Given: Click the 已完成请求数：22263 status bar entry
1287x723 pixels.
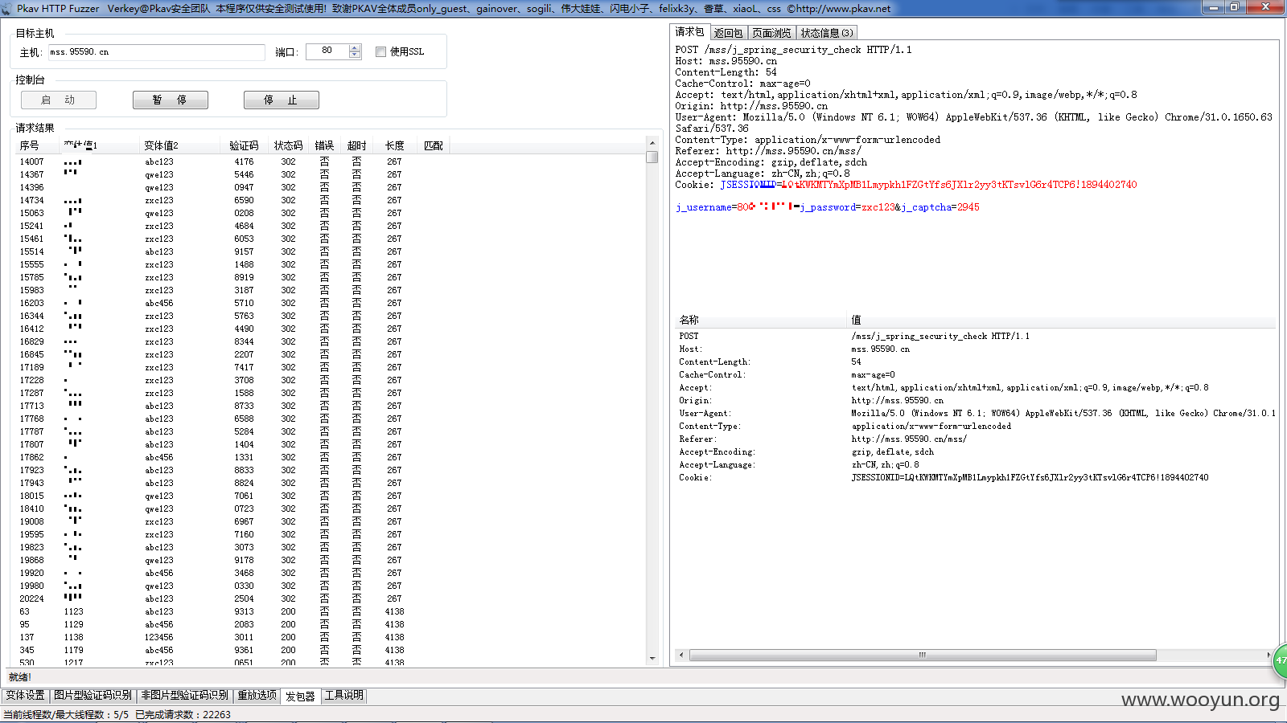Looking at the screenshot, I should 183,714.
